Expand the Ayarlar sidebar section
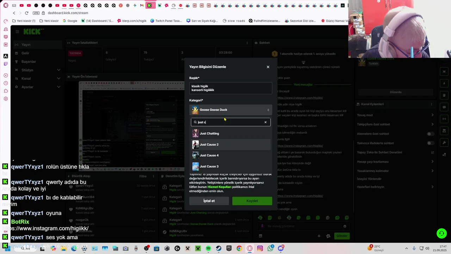The height and width of the screenshot is (254, 451). tap(37, 87)
